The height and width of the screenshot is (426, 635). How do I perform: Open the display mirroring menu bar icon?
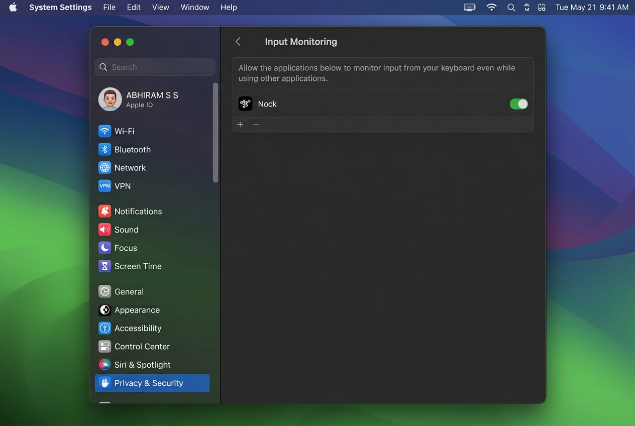469,7
